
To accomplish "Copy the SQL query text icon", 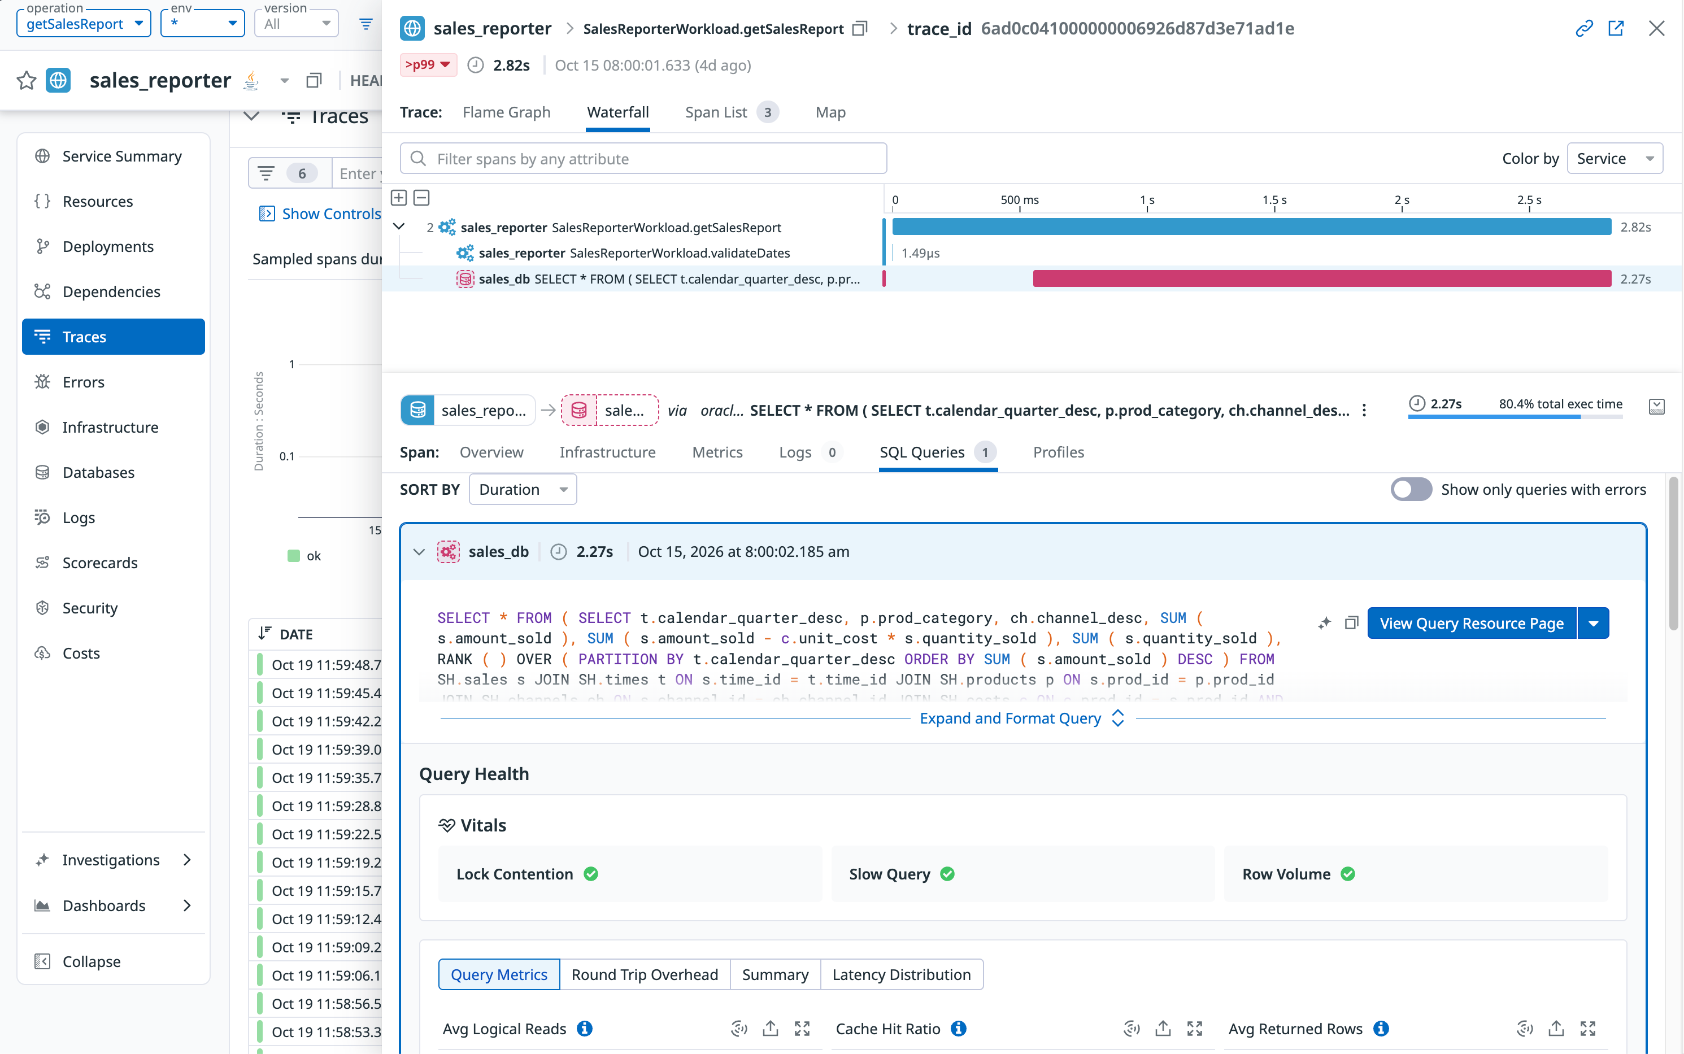I will [x=1351, y=623].
